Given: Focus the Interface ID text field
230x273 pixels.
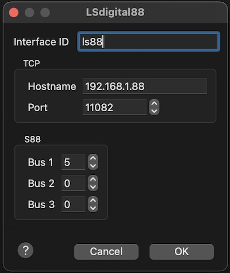Looking at the screenshot, I should [148, 41].
